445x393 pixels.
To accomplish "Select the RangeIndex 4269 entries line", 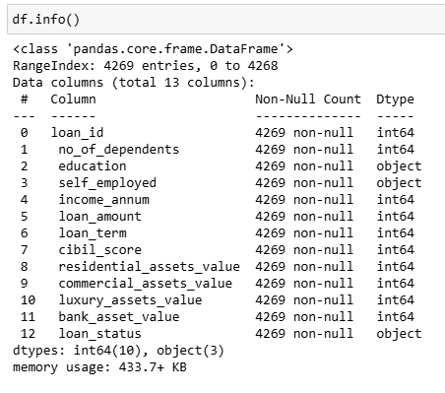I will (145, 66).
